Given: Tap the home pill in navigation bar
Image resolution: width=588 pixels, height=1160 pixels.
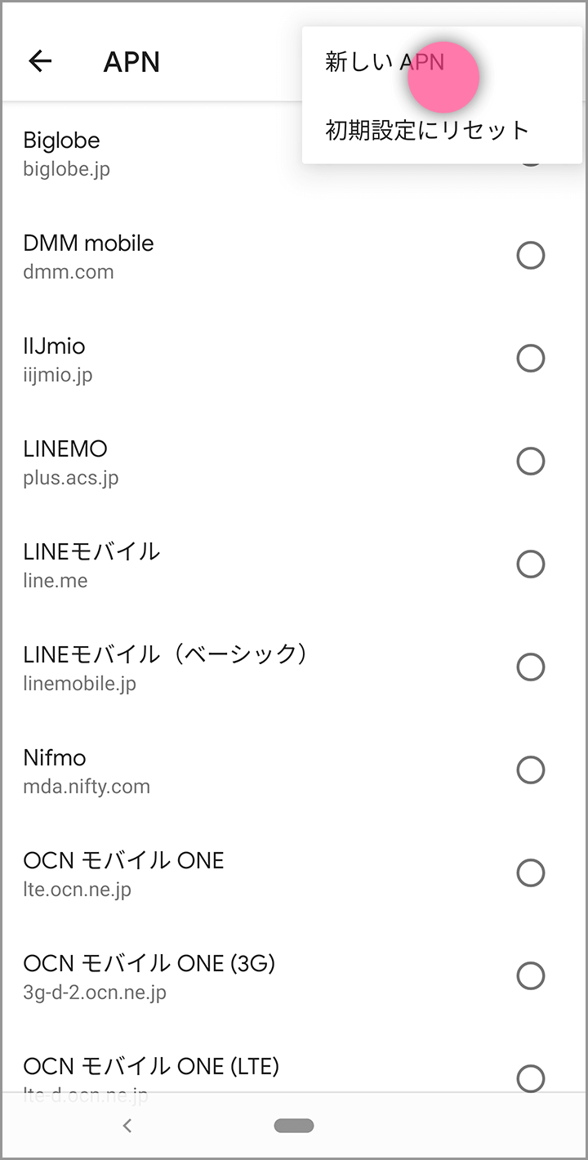Looking at the screenshot, I should tap(294, 1126).
